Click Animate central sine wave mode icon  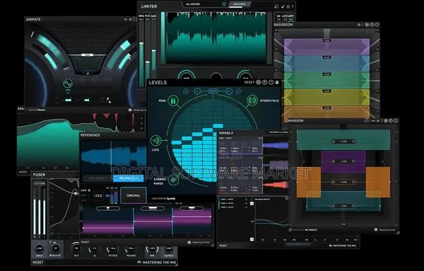[68, 83]
